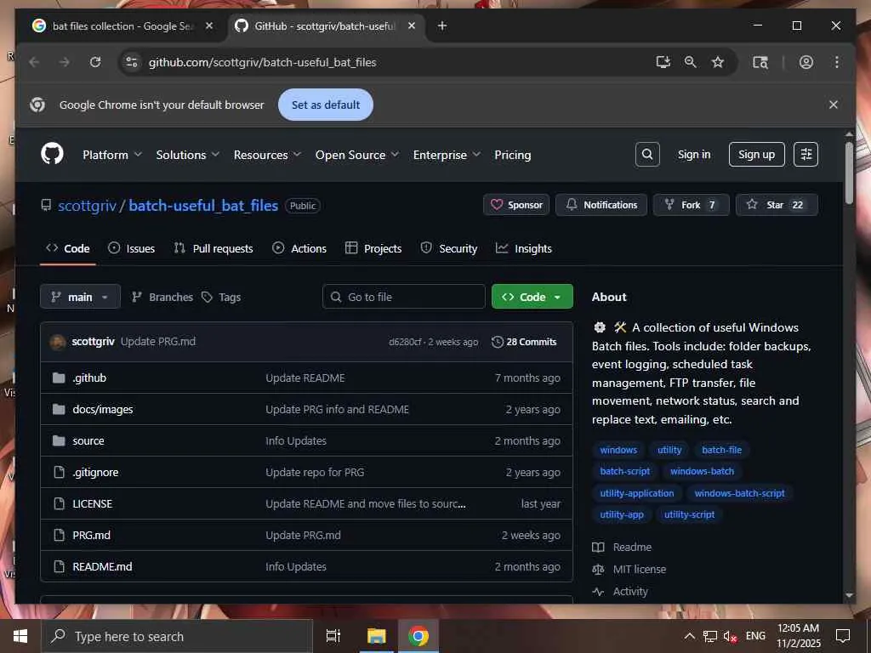Switch to the Security tab

[449, 249]
